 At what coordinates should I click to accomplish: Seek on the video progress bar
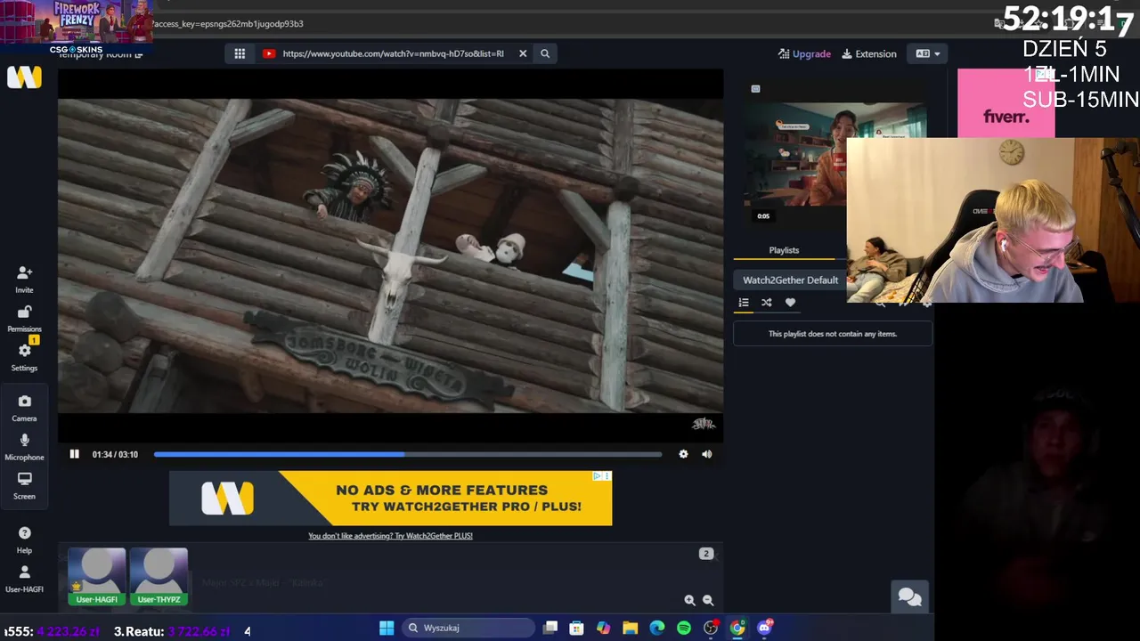coord(408,454)
